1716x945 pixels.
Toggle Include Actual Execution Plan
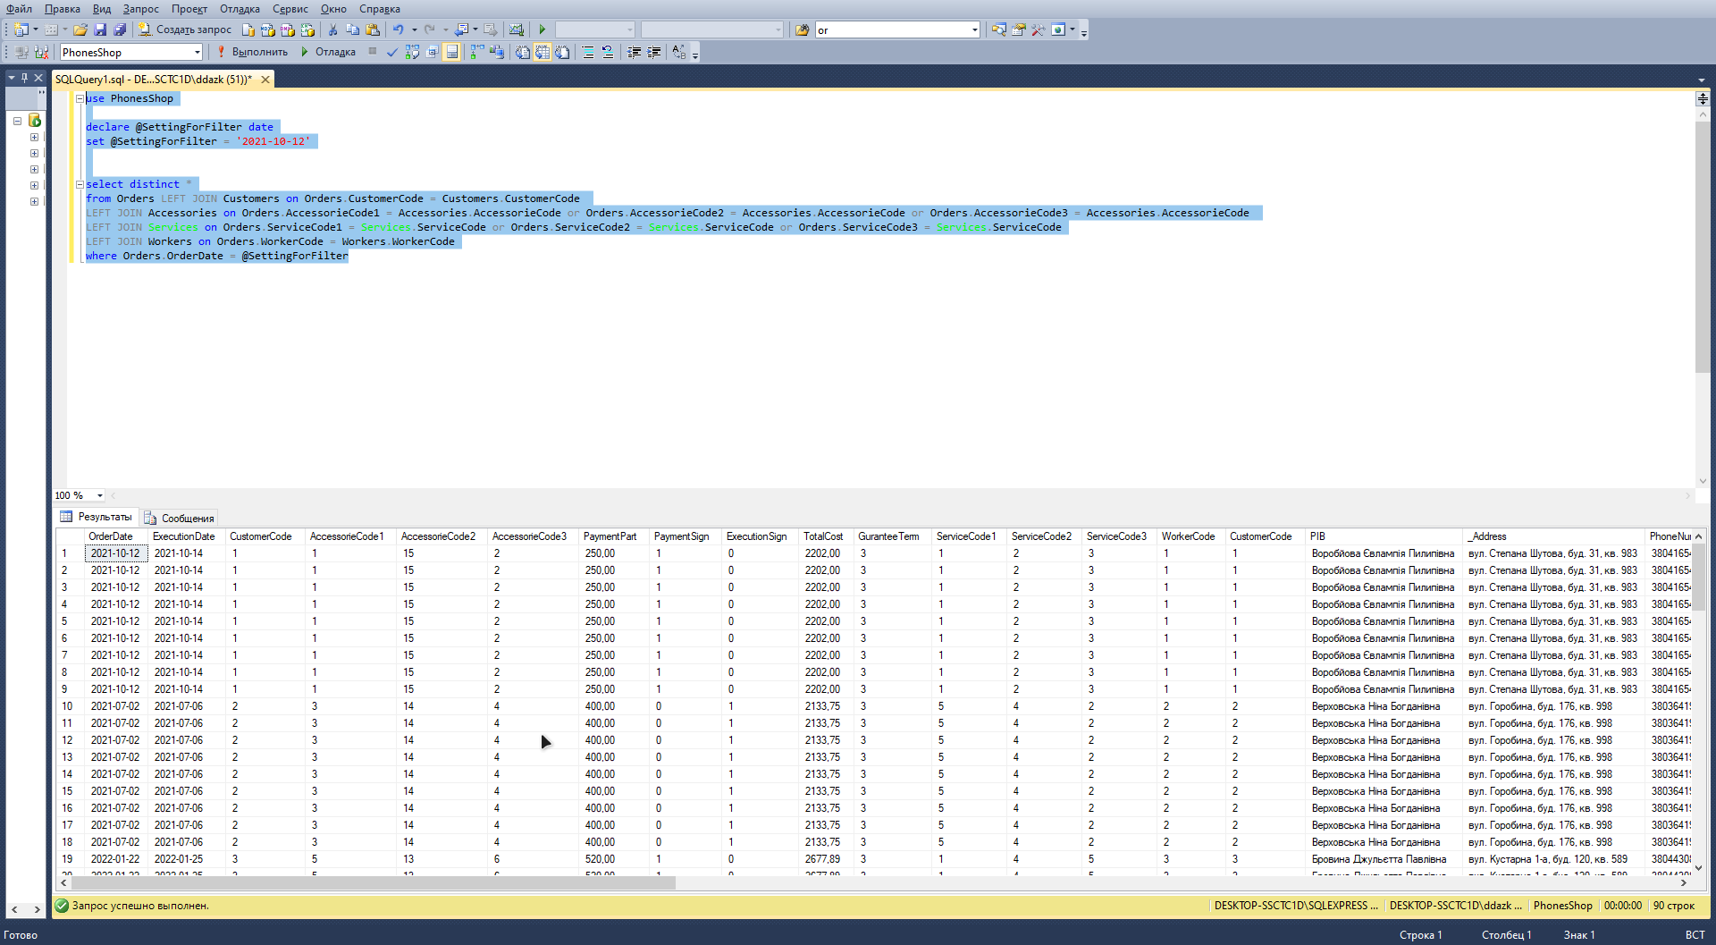(476, 52)
